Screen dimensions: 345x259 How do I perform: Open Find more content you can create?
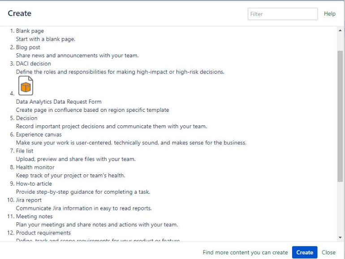245,252
